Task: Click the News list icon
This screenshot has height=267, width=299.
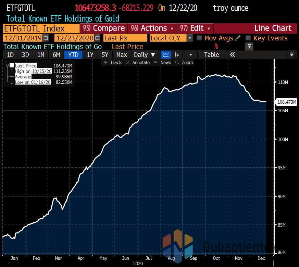Action: tap(156, 63)
